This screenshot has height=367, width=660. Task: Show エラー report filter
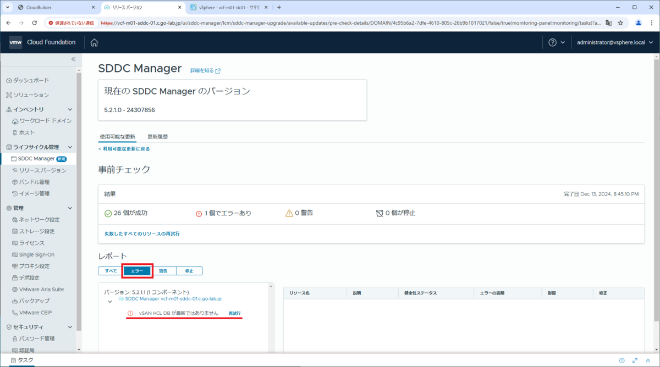pyautogui.click(x=137, y=271)
